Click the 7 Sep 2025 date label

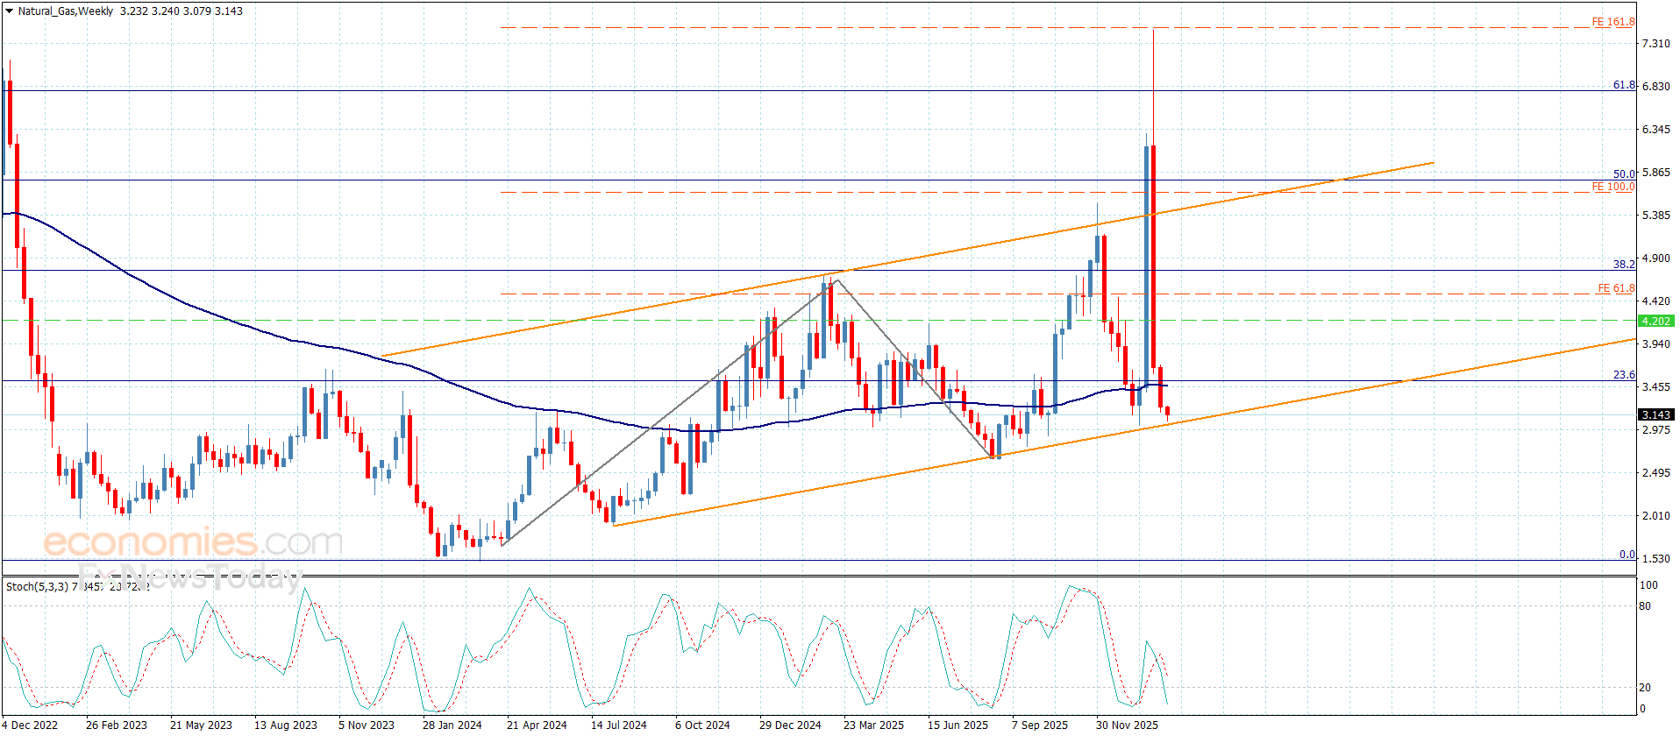(1040, 725)
